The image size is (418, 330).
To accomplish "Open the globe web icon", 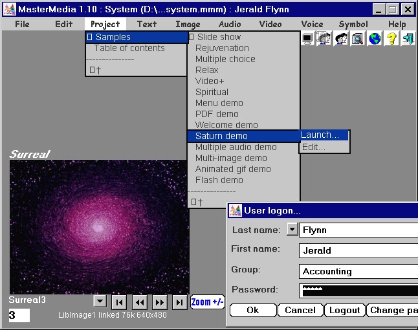I will coord(375,39).
